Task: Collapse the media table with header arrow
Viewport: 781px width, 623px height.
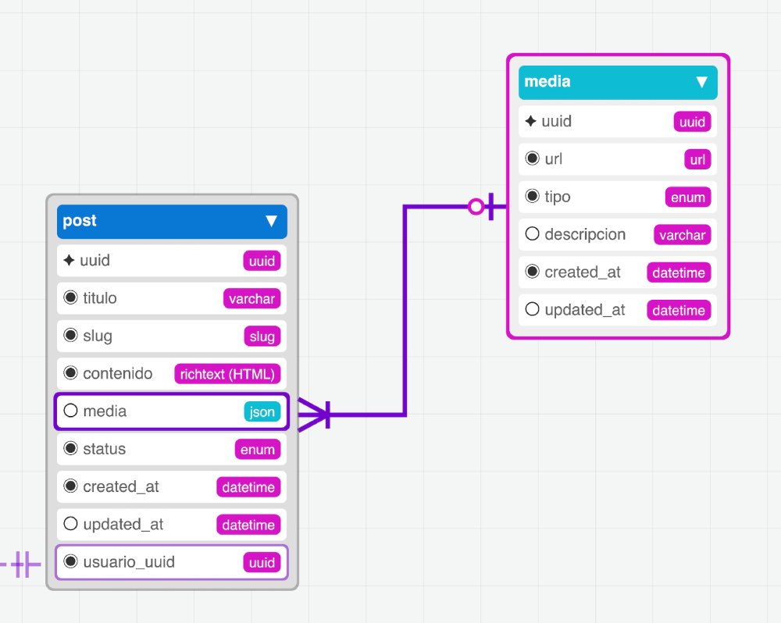Action: click(701, 82)
